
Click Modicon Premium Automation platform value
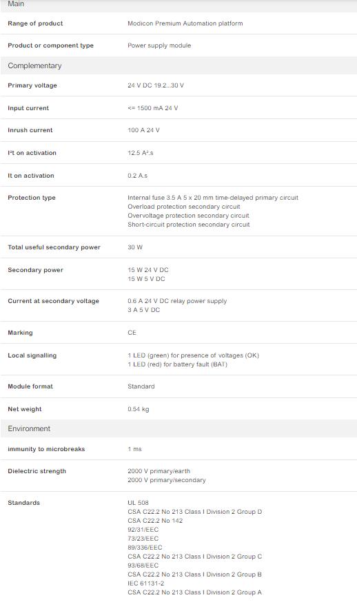tap(185, 23)
